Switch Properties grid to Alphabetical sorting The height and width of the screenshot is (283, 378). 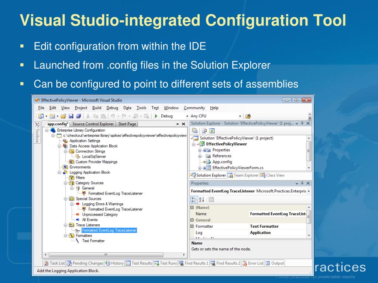[x=202, y=199]
